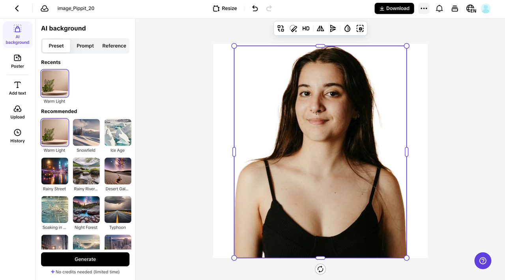
Task: Switch to the Prompt tab
Action: 85,46
